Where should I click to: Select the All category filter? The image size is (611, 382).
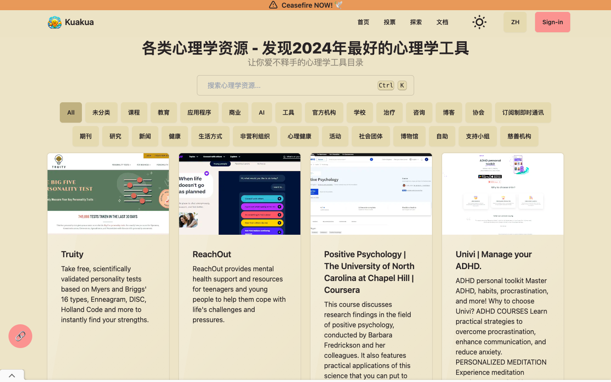coord(71,112)
